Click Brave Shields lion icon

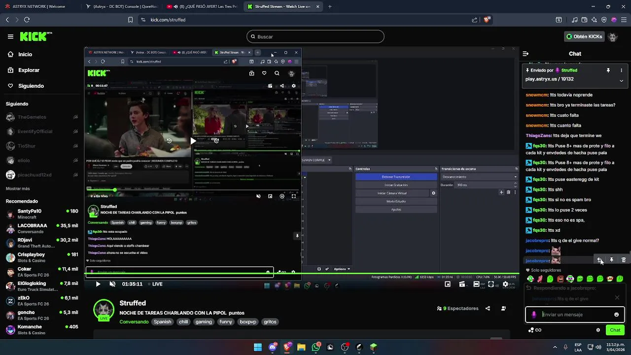tap(487, 20)
